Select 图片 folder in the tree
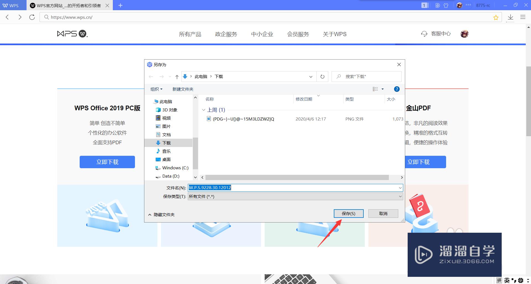The height and width of the screenshot is (284, 531). point(166,126)
